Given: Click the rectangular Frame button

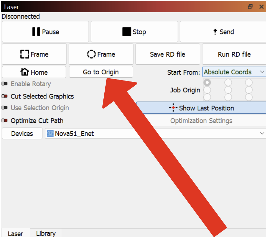Looking at the screenshot, I should [x=34, y=54].
